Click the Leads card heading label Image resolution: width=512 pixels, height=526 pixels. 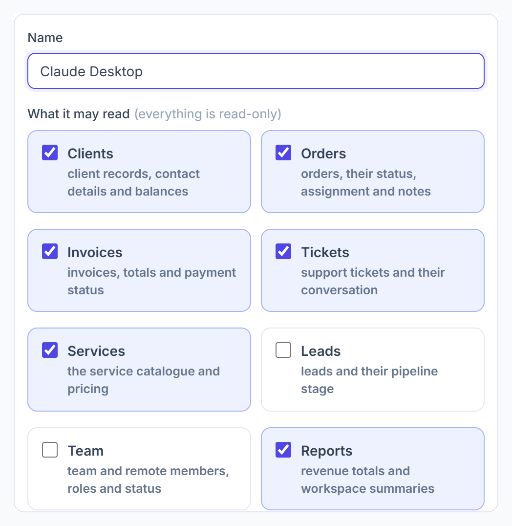(x=320, y=351)
